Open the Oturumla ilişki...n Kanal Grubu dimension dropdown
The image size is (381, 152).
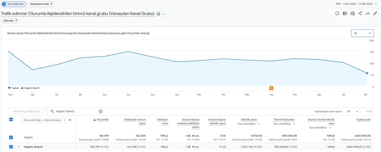pos(44,120)
